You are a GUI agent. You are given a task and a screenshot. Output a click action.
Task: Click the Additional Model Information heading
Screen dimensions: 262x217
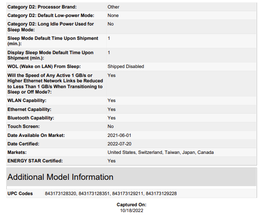(60, 177)
